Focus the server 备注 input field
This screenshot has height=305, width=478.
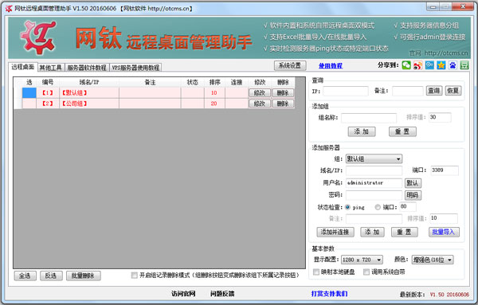point(374,218)
